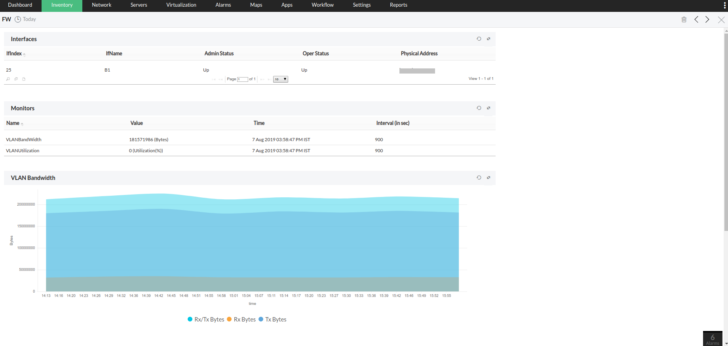728x346 pixels.
Task: Switch to the Reports tab
Action: click(398, 5)
